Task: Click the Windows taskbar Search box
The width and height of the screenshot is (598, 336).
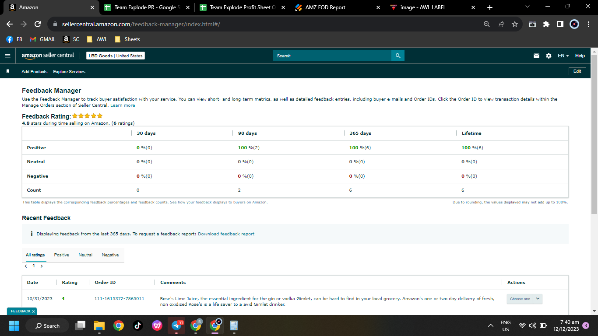Action: tap(47, 325)
